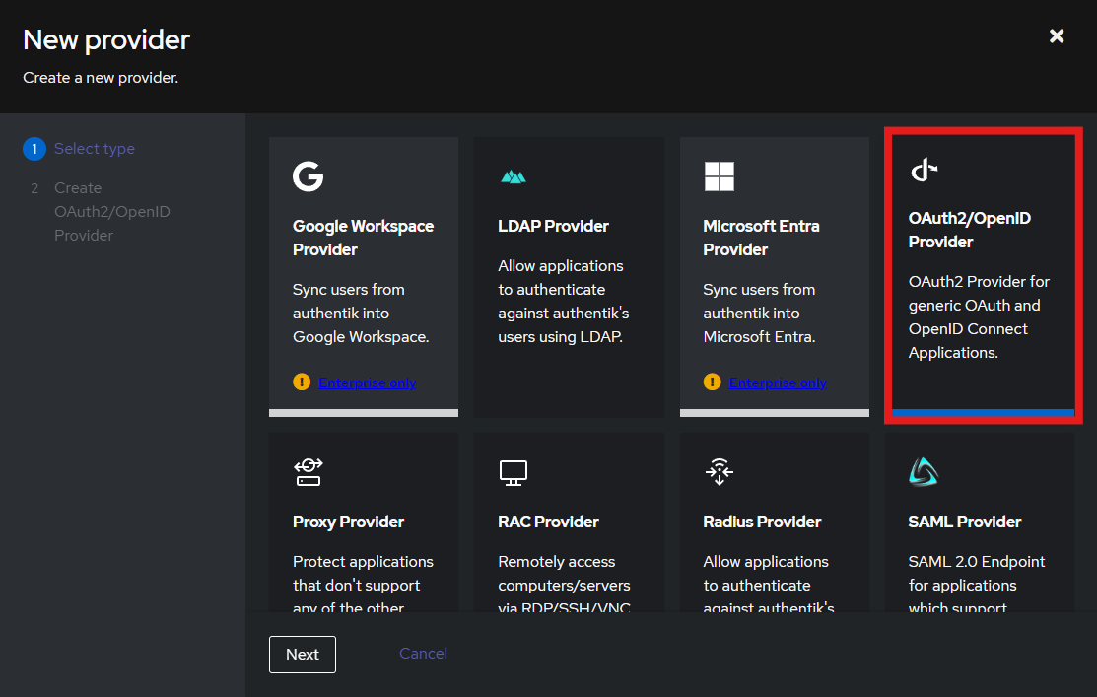The image size is (1097, 697).
Task: Open Enterprise only link for Microsoft Entra
Action: (778, 383)
